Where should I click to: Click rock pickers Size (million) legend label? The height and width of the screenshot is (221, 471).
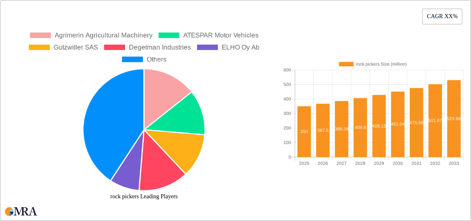[381, 64]
